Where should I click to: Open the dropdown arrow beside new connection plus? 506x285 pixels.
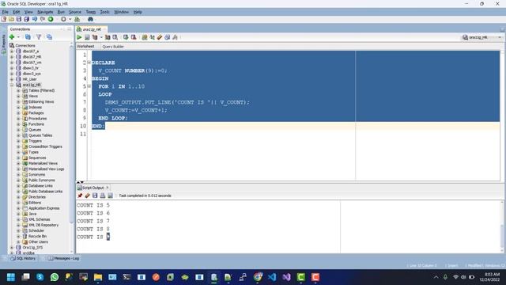(18, 37)
